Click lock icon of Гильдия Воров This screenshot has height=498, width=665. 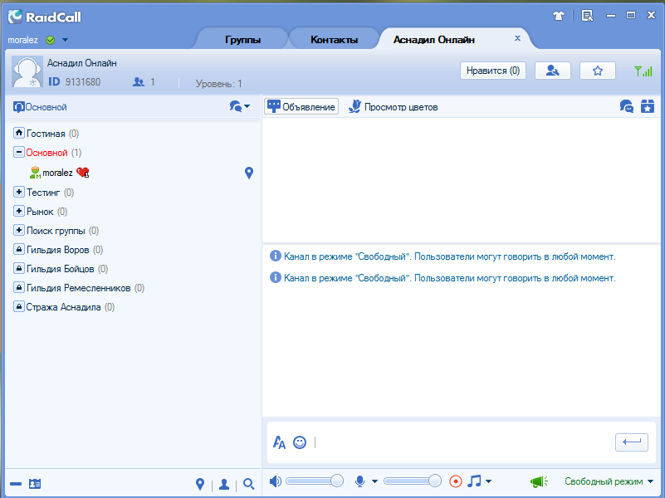(x=18, y=249)
